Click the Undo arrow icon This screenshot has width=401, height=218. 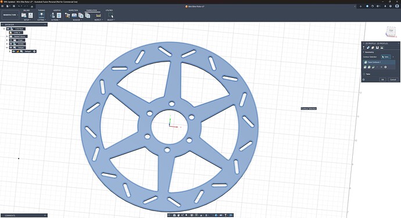[19, 6]
